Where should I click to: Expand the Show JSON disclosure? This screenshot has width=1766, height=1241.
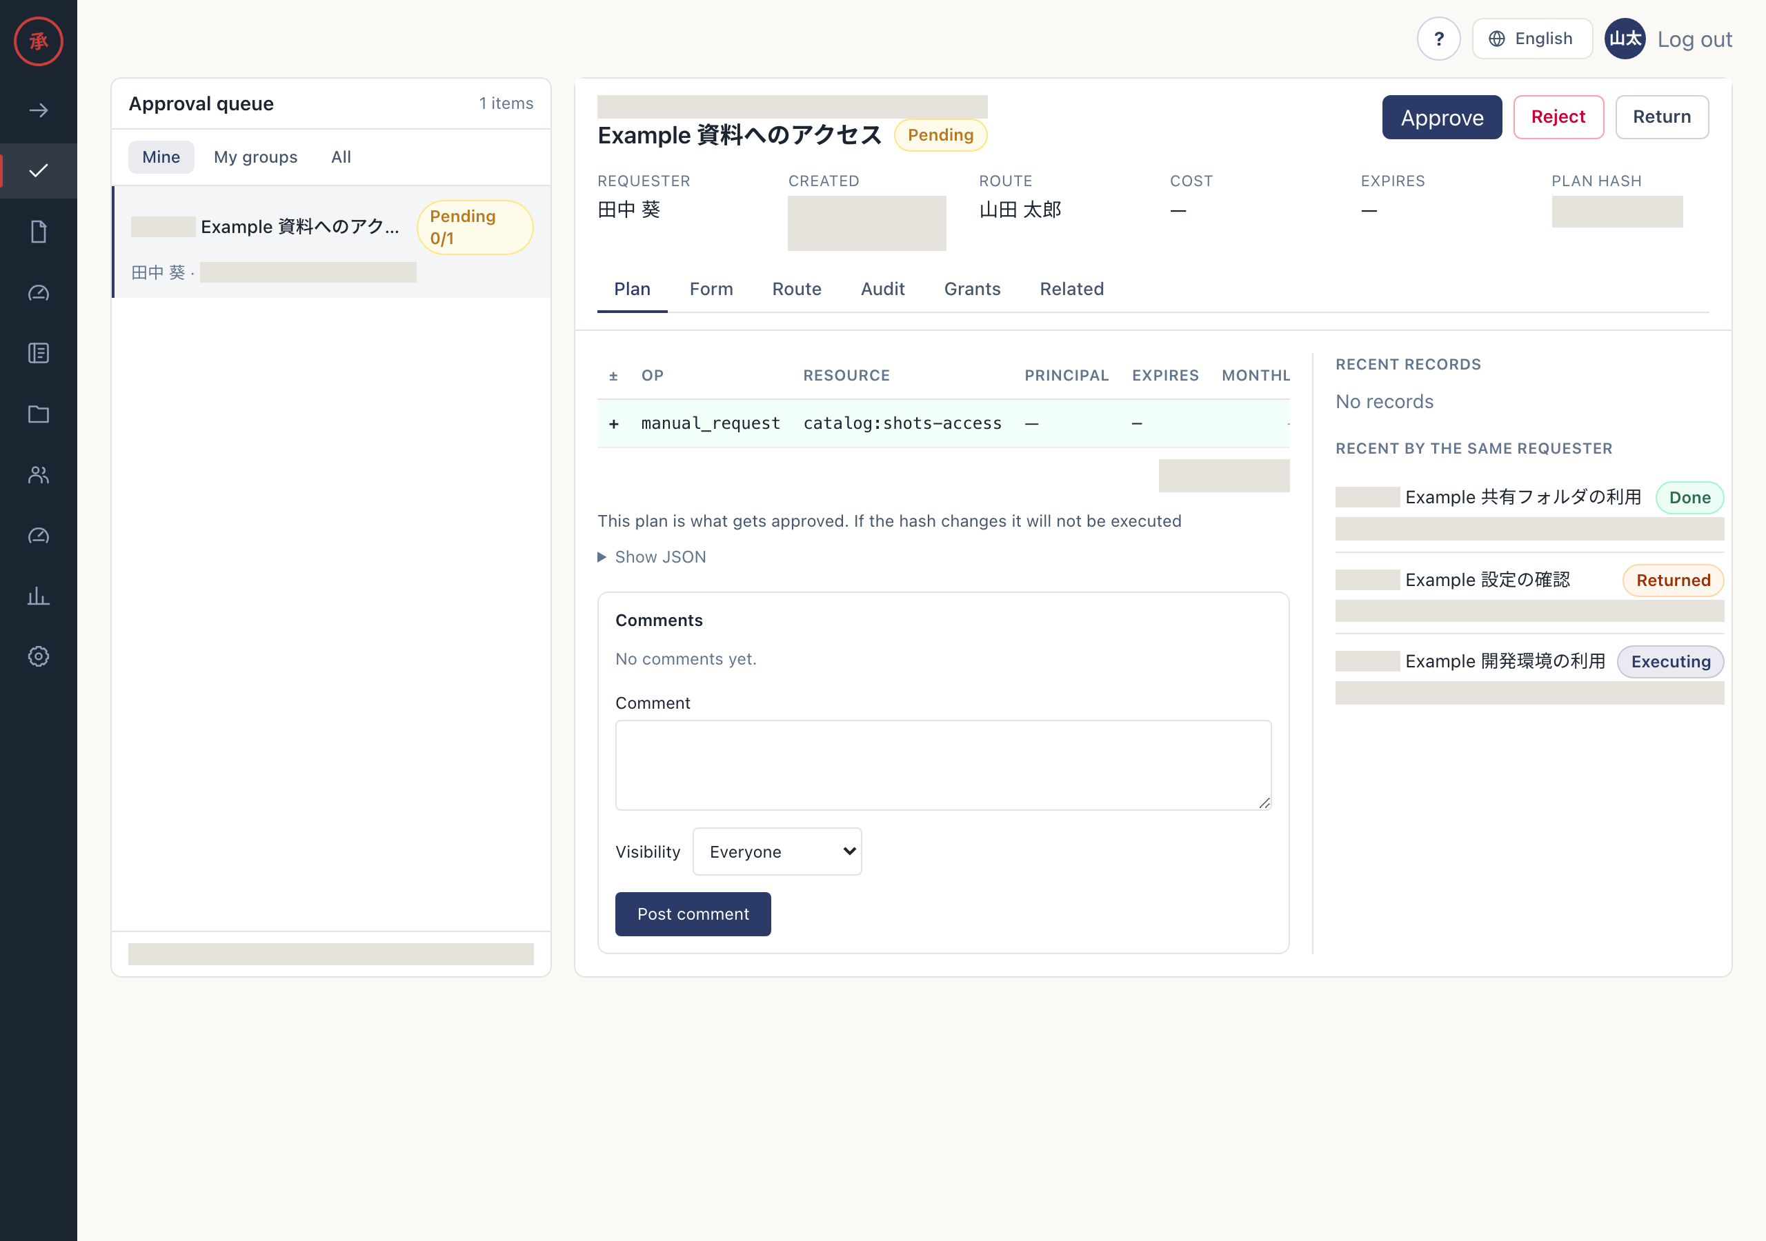pyautogui.click(x=651, y=556)
